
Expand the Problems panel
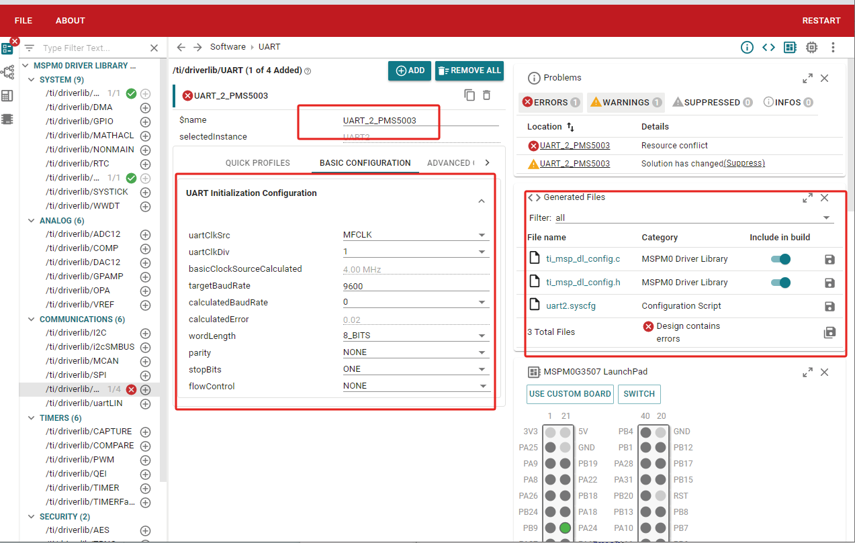(808, 78)
